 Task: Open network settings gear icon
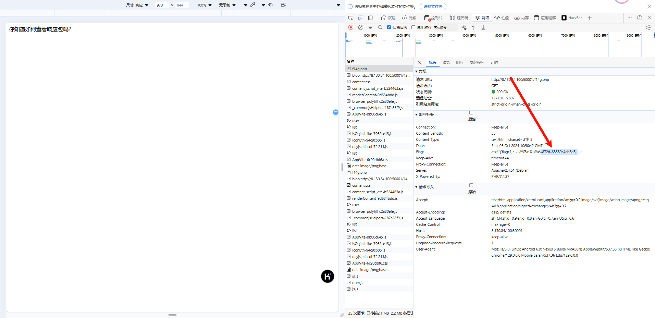coord(649,27)
